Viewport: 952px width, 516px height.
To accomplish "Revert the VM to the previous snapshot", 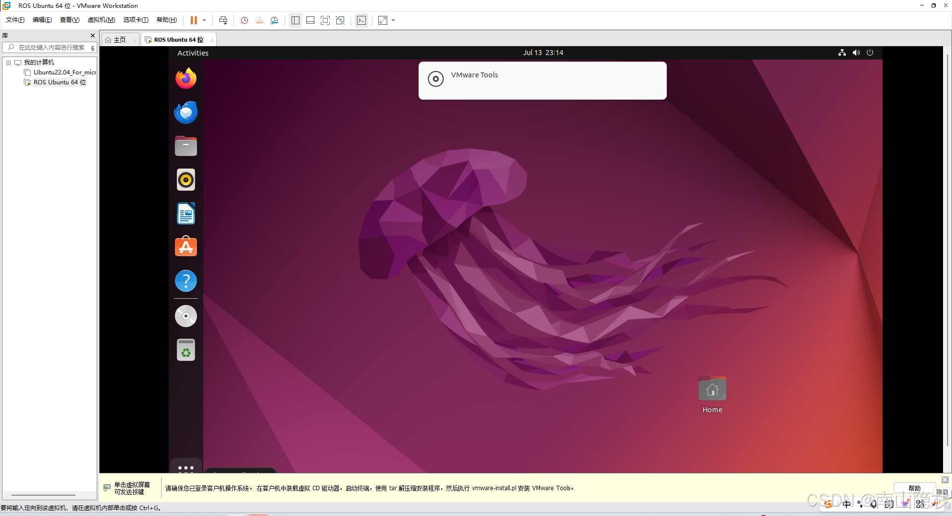I will coord(259,20).
